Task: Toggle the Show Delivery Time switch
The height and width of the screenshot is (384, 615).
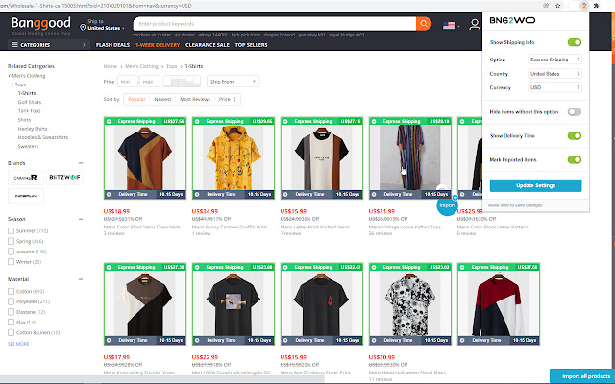Action: [x=575, y=136]
